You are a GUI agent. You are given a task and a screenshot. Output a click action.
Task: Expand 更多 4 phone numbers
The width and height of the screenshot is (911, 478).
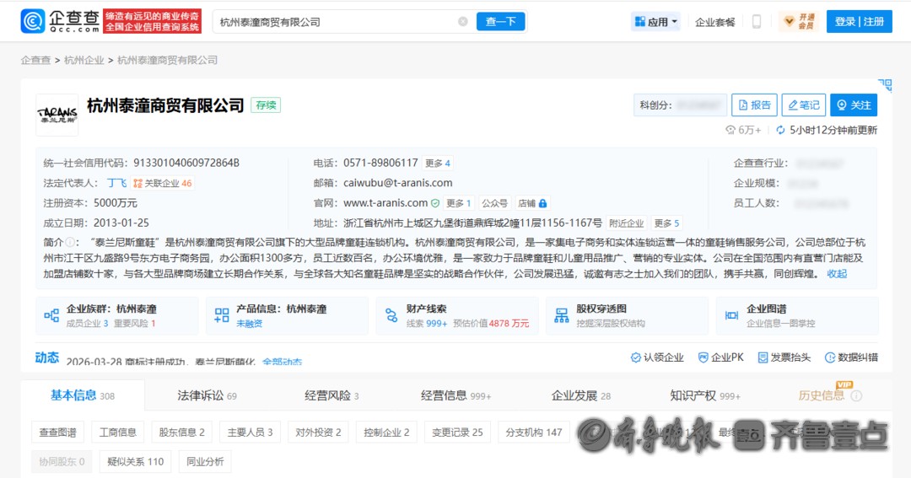(437, 163)
